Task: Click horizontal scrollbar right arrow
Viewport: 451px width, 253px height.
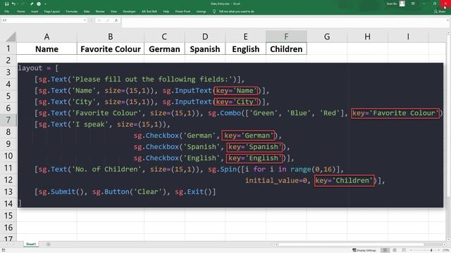Action: coord(444,245)
